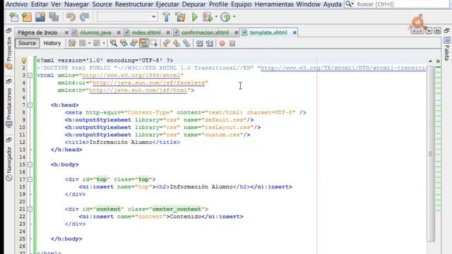This screenshot has height=254, width=452.
Task: Toggle Highlight Search in editor toolbar
Action: (x=143, y=43)
